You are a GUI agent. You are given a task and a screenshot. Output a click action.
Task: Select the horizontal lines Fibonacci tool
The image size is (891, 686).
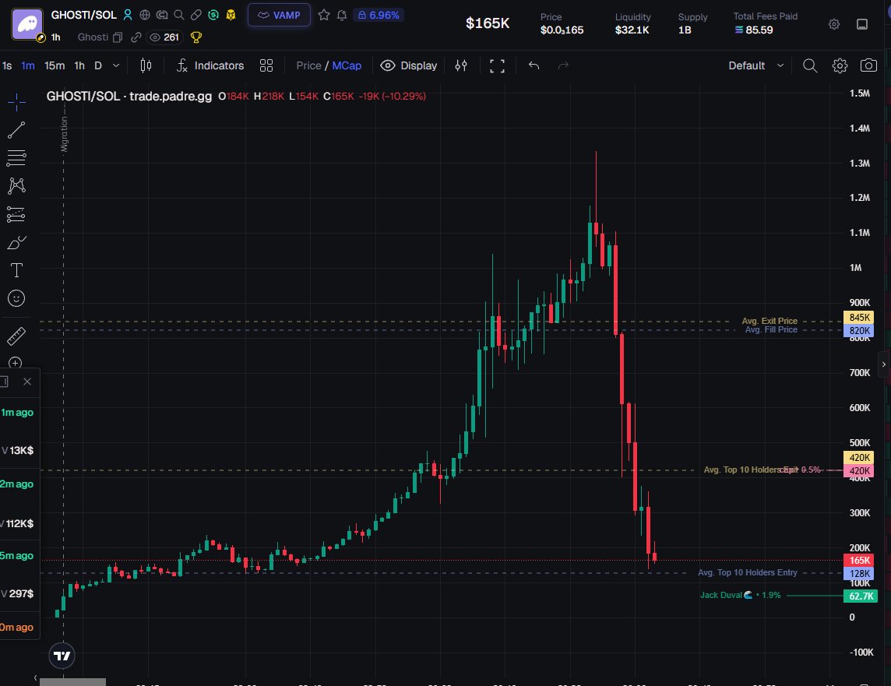16,158
